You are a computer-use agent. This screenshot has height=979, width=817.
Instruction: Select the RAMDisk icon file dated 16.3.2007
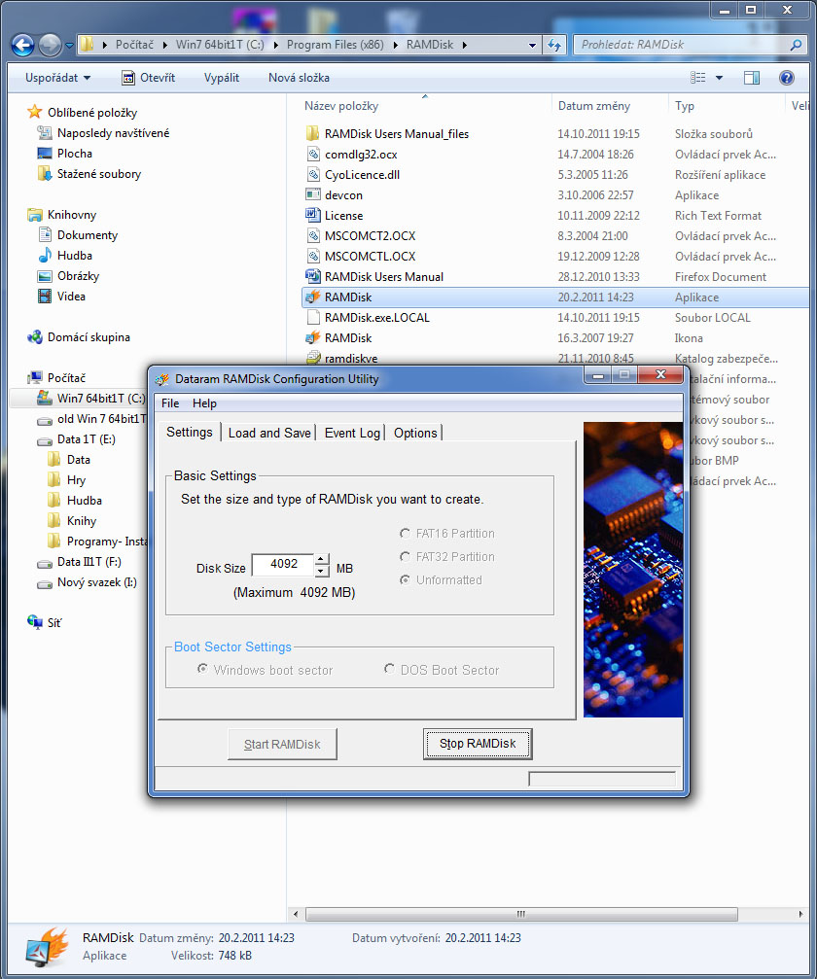(313, 337)
